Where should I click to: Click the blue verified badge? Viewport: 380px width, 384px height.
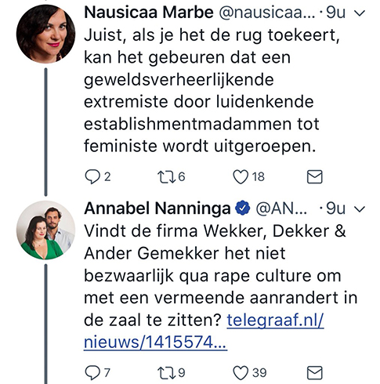243,208
